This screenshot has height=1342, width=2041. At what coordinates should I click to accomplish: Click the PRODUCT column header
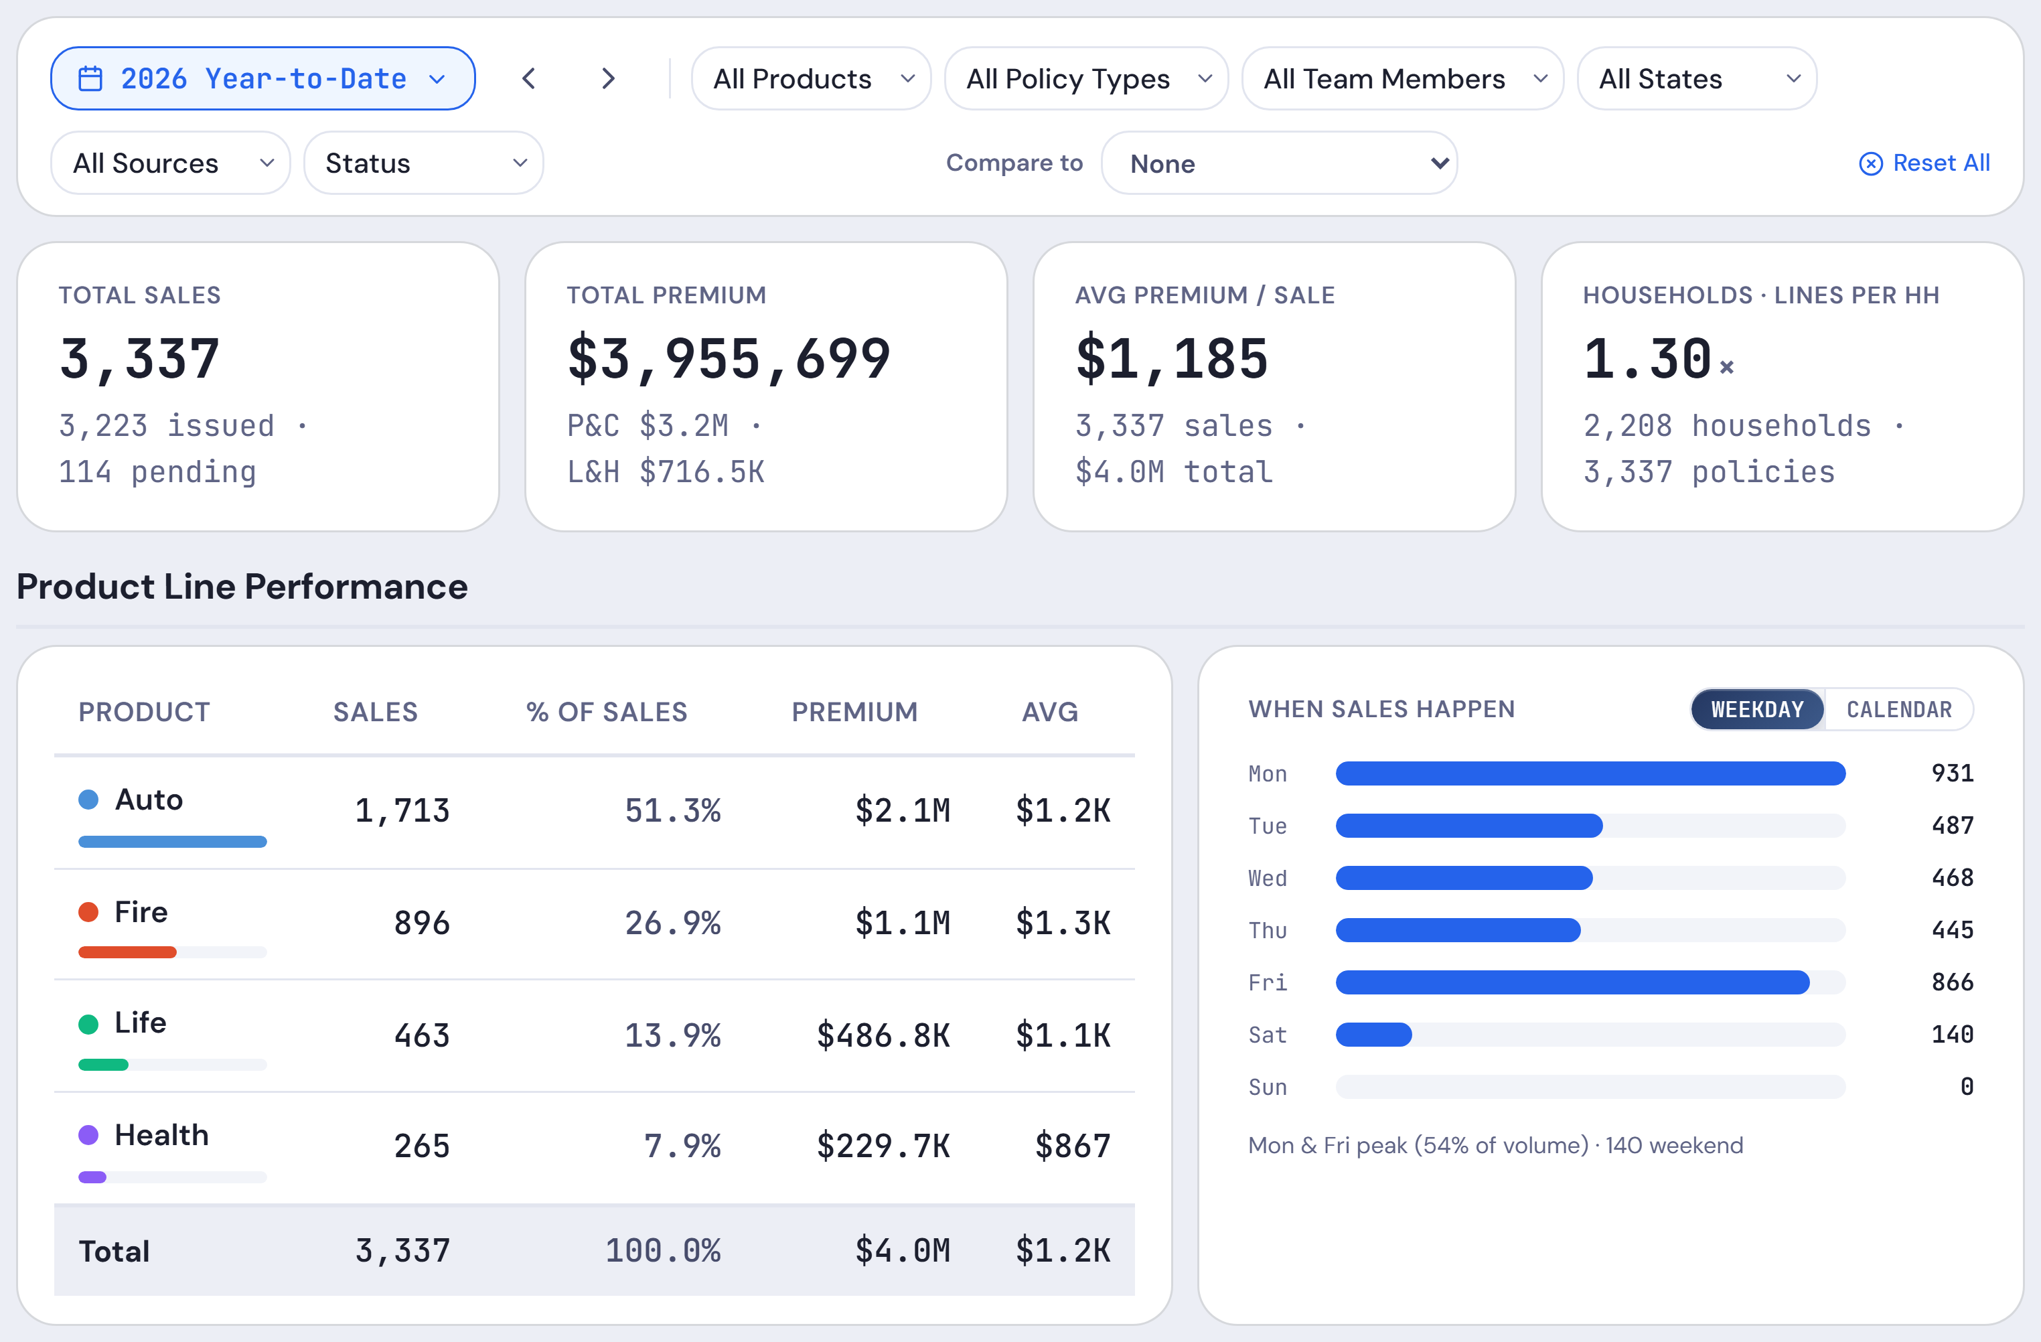coord(144,712)
